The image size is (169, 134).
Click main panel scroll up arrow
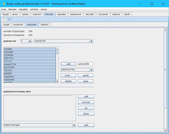pos(165,29)
